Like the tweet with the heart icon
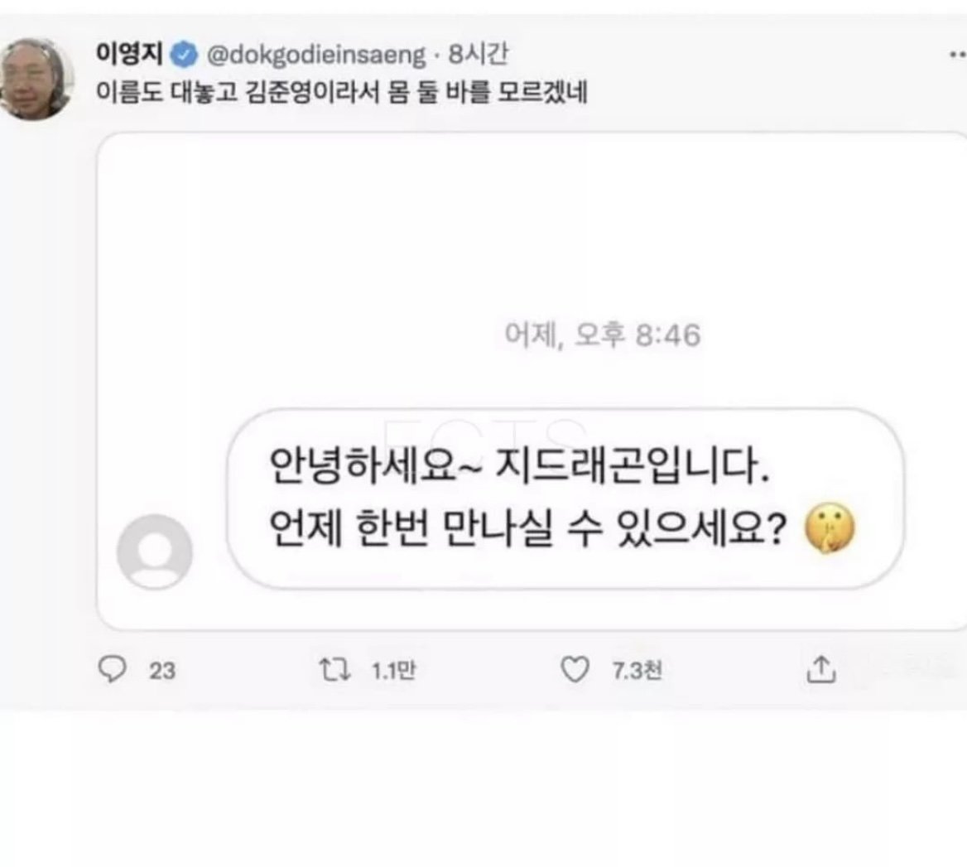The image size is (967, 867). [x=575, y=669]
